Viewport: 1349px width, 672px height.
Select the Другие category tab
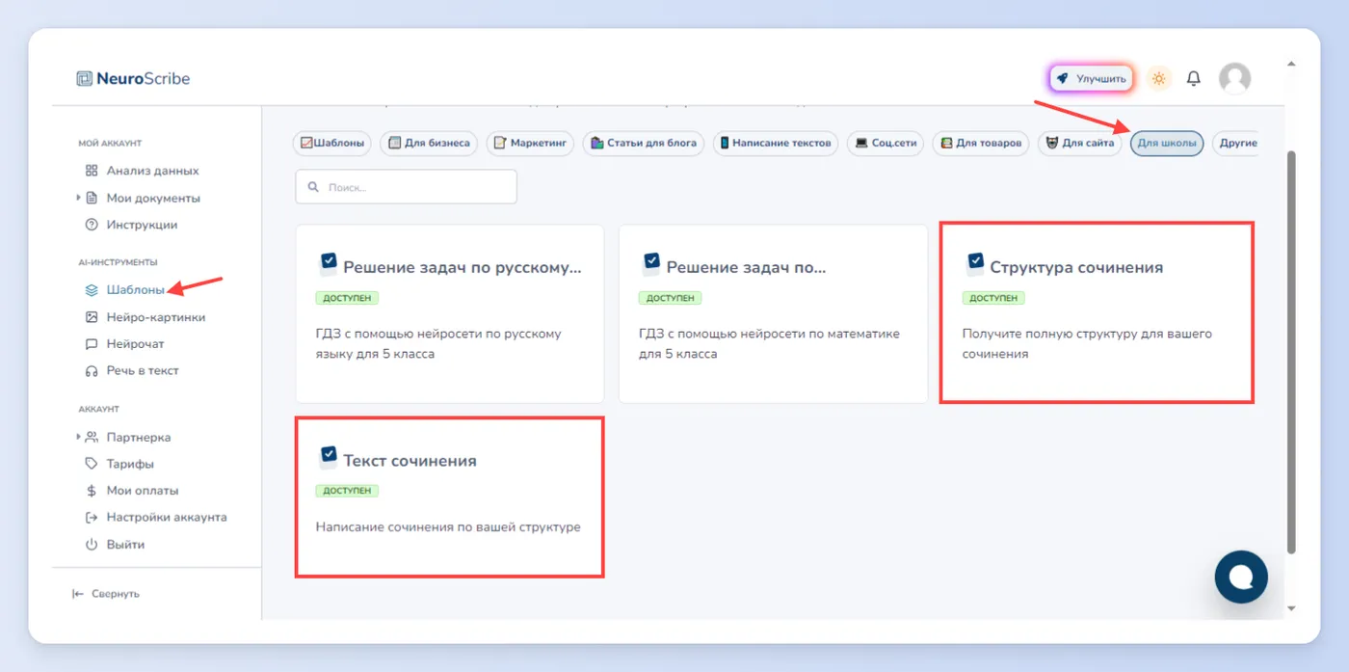(x=1235, y=144)
